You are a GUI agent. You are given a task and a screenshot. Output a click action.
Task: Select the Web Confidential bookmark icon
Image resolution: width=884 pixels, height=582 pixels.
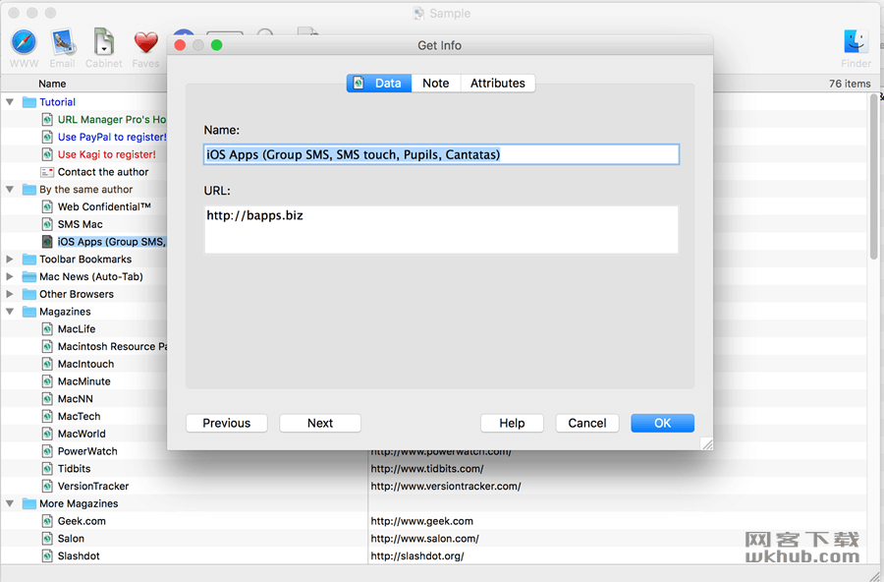(47, 207)
